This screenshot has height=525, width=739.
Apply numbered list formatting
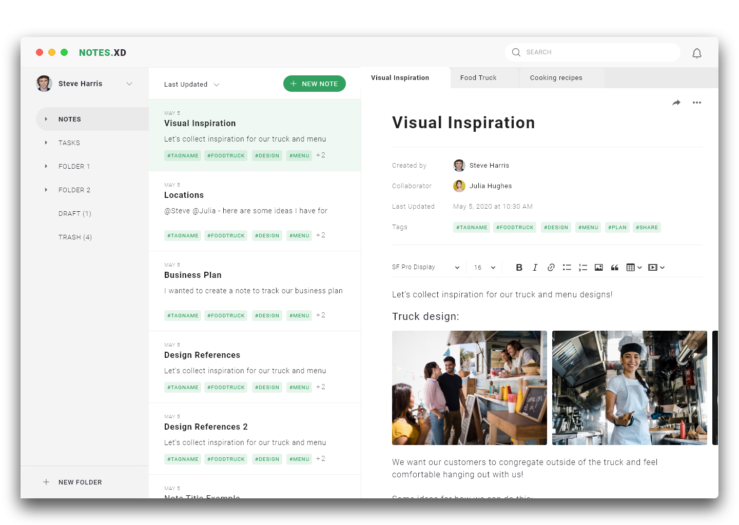[x=582, y=267]
